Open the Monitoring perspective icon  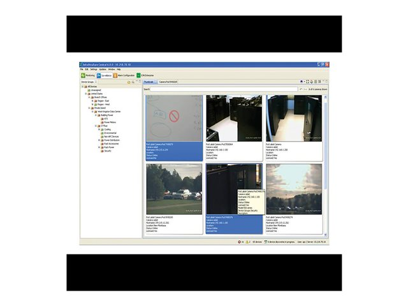click(83, 75)
